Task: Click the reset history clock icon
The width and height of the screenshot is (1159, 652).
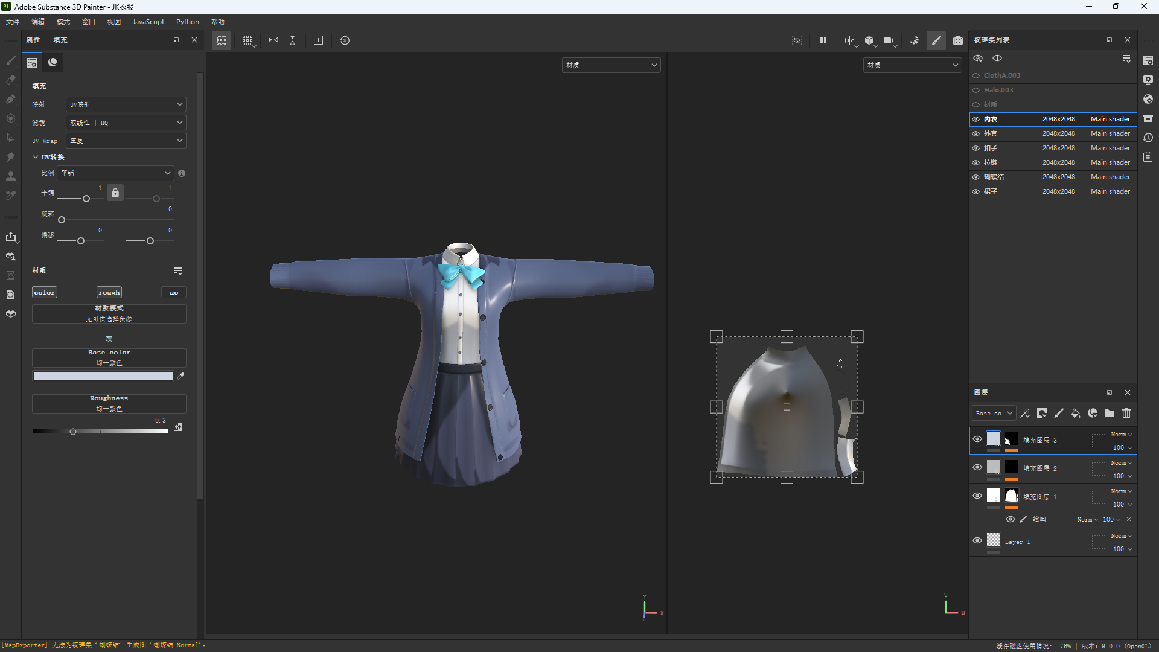Action: 345,40
